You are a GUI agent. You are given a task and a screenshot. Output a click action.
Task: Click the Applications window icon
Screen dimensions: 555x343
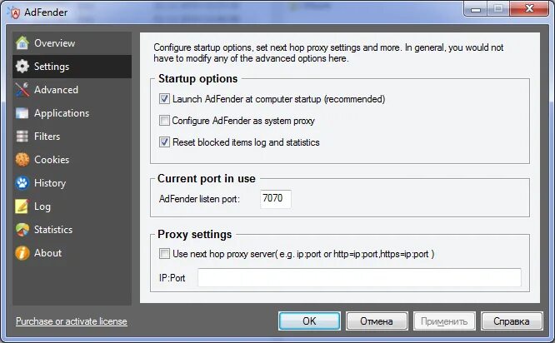[x=22, y=113]
